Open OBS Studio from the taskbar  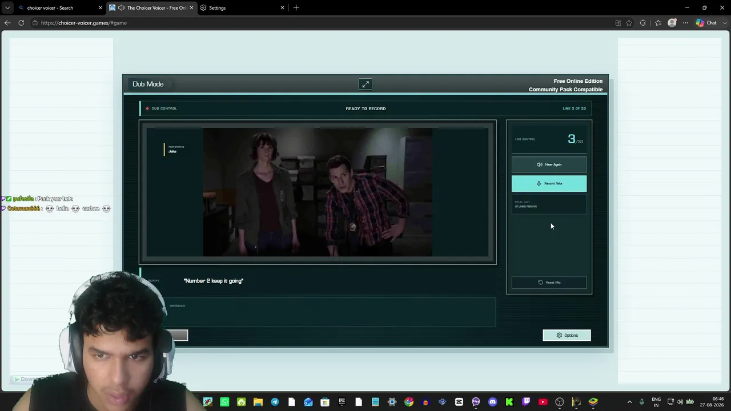point(560,402)
